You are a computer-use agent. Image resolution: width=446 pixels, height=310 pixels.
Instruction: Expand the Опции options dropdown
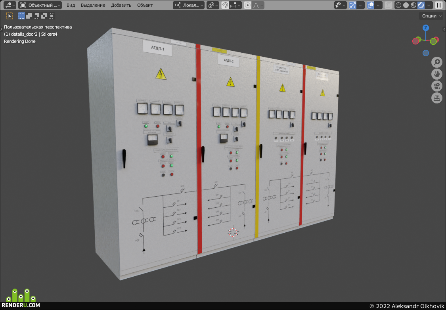(431, 16)
